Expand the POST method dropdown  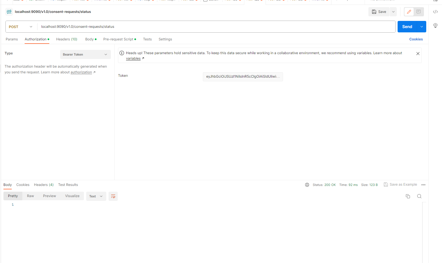(x=21, y=27)
